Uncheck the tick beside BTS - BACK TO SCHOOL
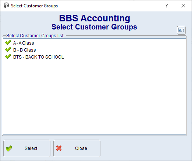Viewport: 192px width, 161px height. point(8,57)
